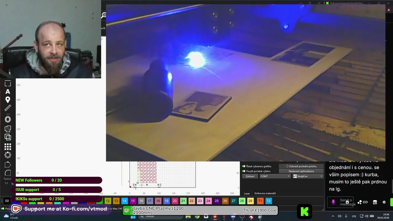Select the Text tool (A icon)

tap(8, 91)
